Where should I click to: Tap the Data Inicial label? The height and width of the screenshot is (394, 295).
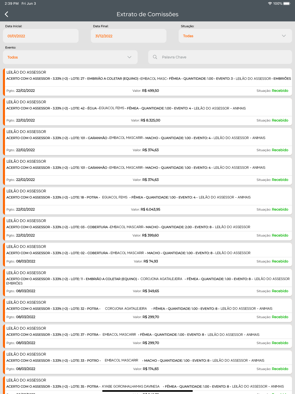14,26
